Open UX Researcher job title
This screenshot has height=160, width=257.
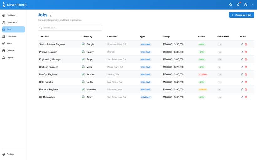click(x=47, y=97)
